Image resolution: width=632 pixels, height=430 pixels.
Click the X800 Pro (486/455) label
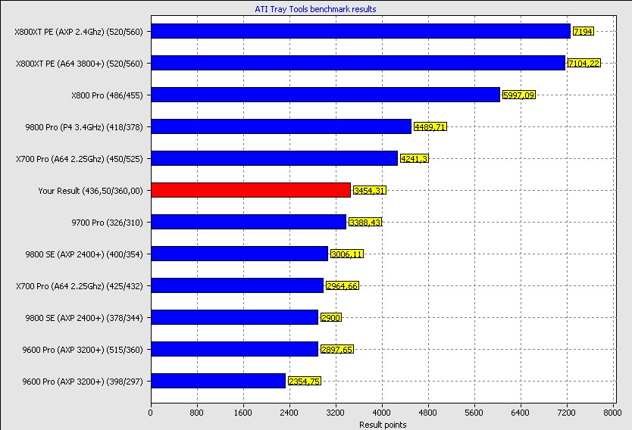[x=107, y=95]
